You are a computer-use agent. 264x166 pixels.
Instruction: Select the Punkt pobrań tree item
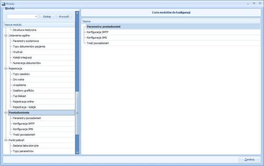click(17, 140)
